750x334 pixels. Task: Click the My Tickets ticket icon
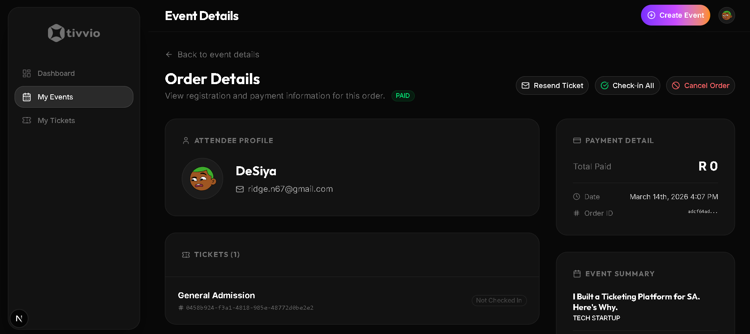pyautogui.click(x=27, y=121)
